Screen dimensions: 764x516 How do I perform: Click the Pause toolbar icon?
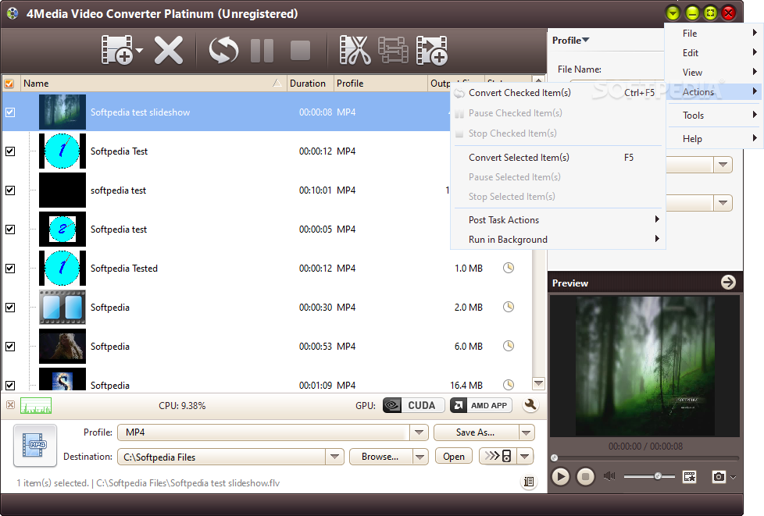coord(262,50)
